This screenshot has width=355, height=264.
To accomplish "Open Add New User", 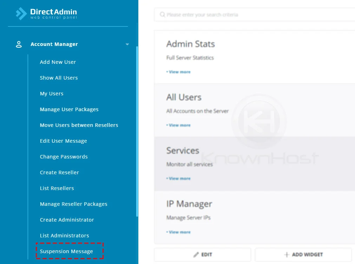I will pyautogui.click(x=58, y=62).
